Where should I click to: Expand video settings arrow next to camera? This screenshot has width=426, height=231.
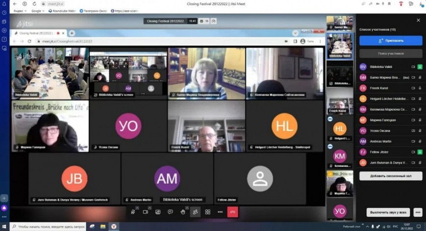pyautogui.click(x=150, y=208)
